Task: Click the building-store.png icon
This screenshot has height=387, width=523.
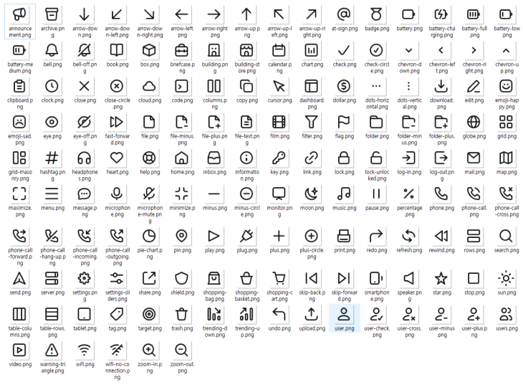Action: pos(246,50)
